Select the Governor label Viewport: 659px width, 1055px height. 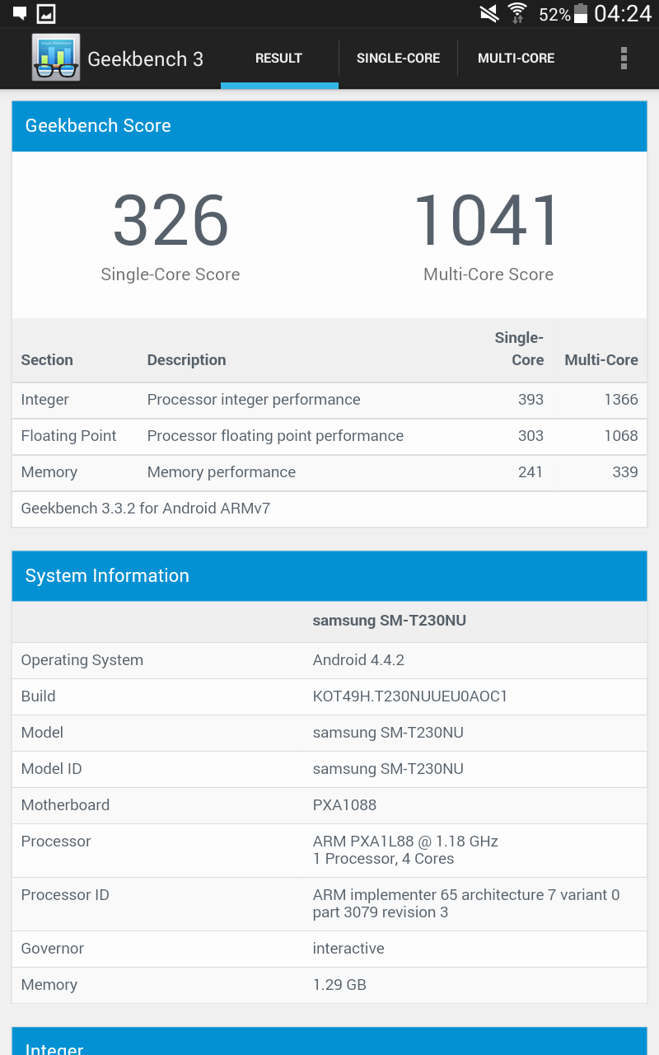[x=53, y=949]
